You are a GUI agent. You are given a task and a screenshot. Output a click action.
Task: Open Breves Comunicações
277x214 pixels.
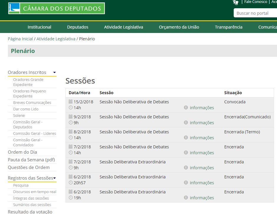(x=32, y=102)
